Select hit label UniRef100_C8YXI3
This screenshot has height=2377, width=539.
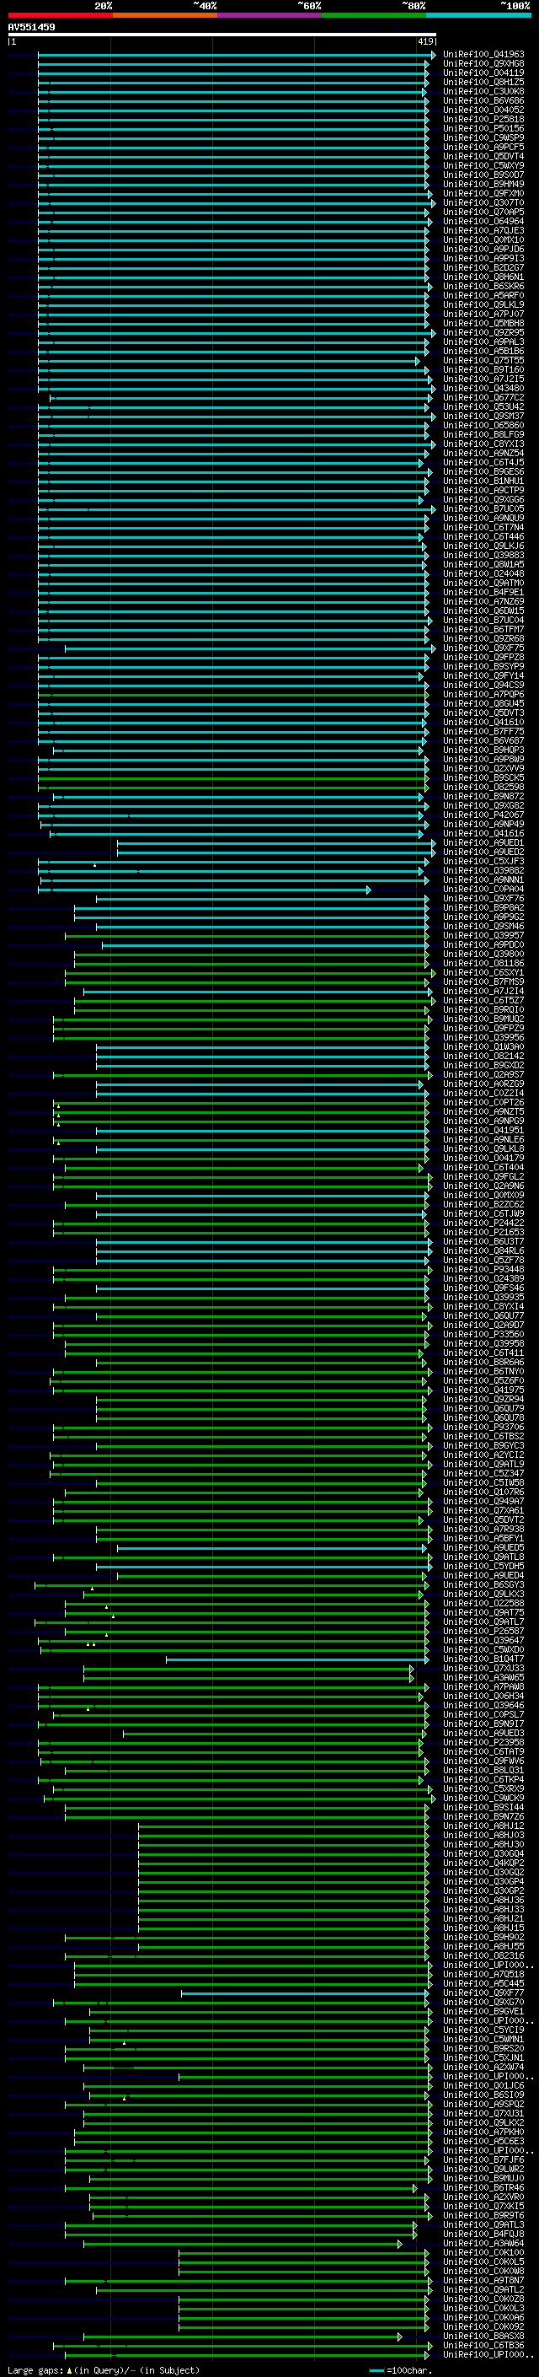coord(483,444)
